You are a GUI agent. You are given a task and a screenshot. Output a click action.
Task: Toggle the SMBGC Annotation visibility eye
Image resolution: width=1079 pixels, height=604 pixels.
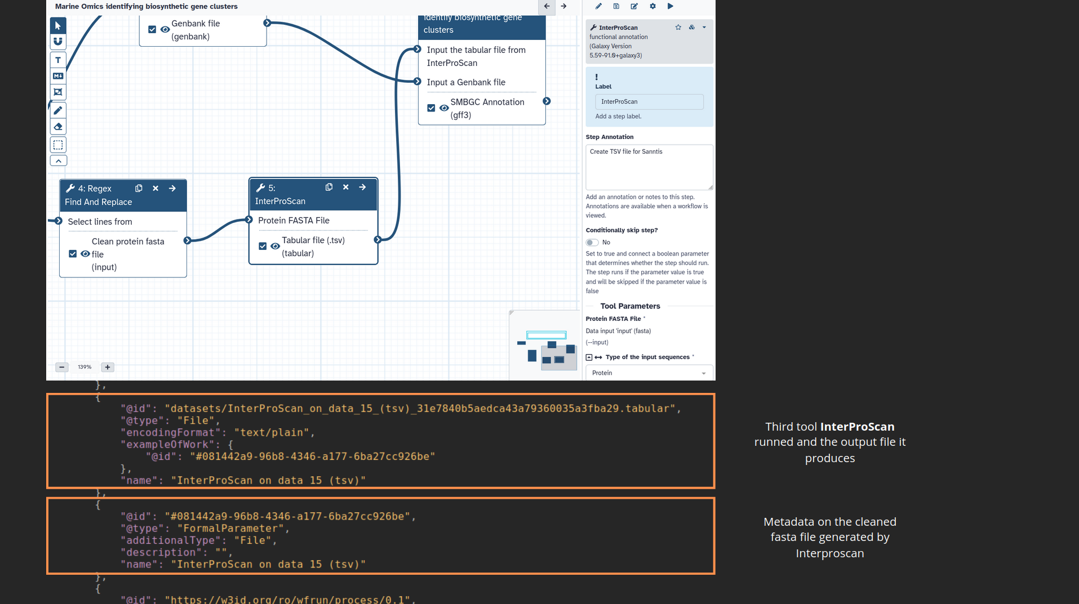[x=444, y=108]
